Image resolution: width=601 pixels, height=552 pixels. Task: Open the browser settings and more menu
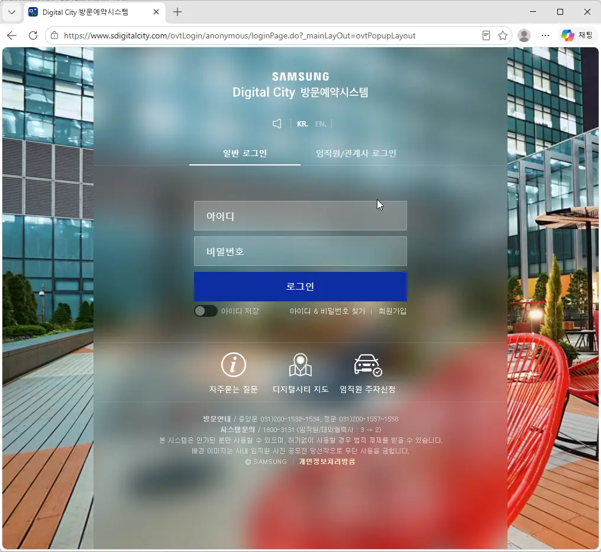(545, 35)
